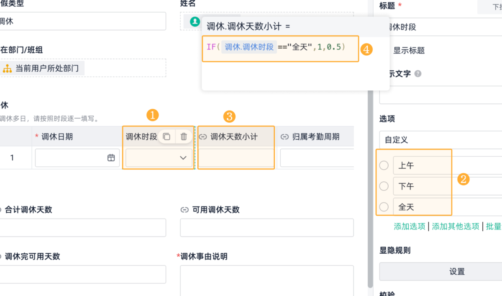This screenshot has height=296, width=502.
Task: Copy the 调休时段 column field
Action: (x=166, y=136)
